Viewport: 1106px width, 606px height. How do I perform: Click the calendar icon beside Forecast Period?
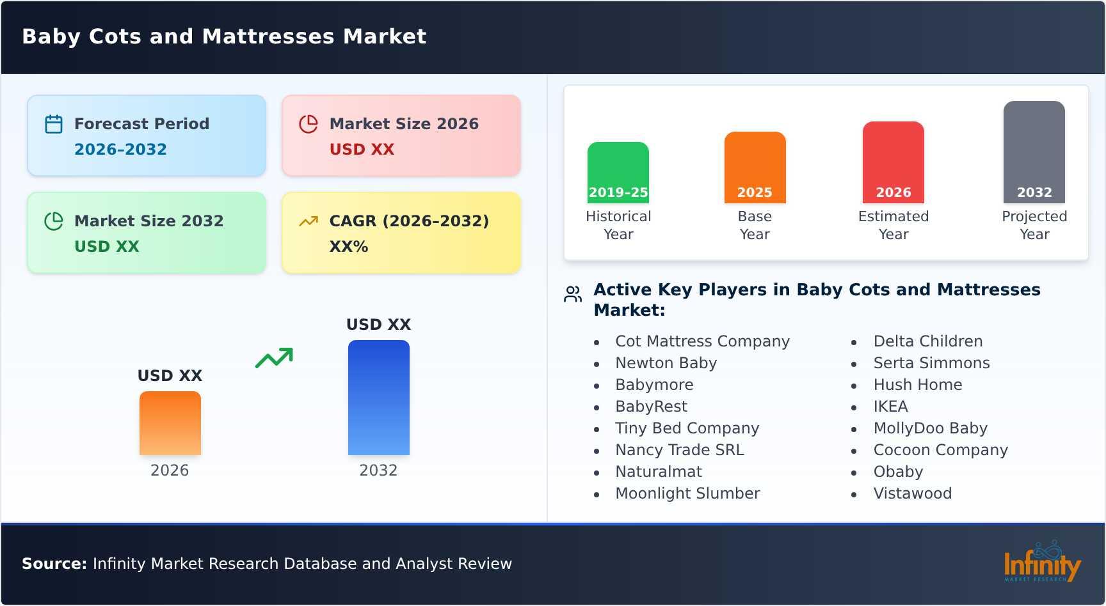point(54,124)
